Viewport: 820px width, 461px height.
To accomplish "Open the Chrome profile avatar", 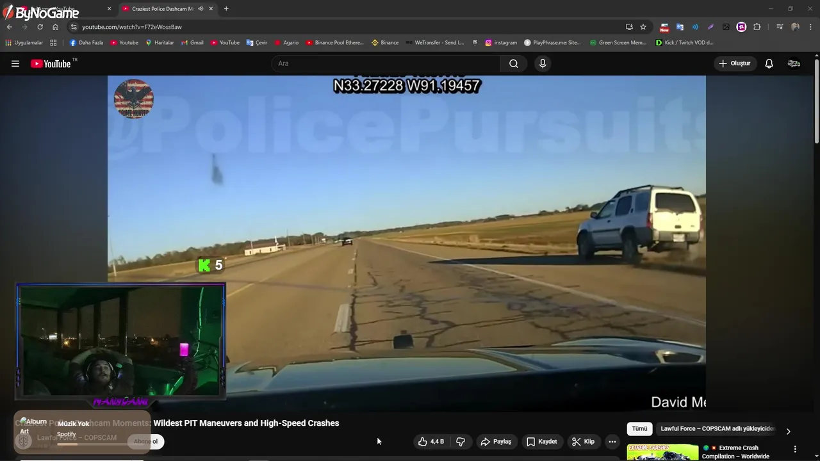I will click(795, 27).
